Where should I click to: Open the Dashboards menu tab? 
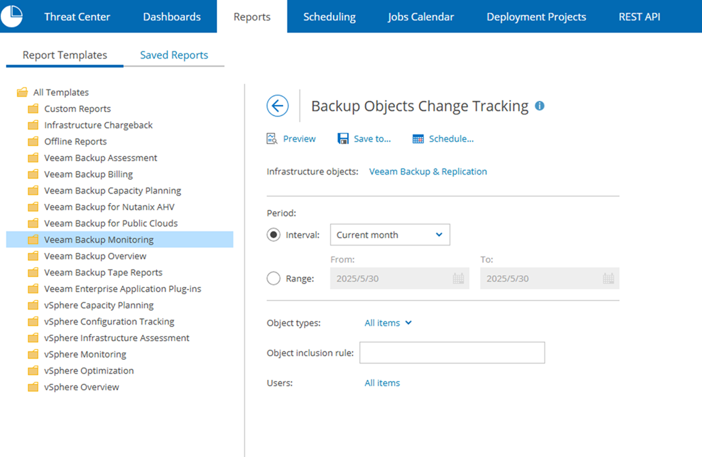click(x=172, y=16)
